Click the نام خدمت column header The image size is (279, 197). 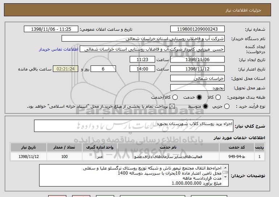pyautogui.click(x=168, y=147)
